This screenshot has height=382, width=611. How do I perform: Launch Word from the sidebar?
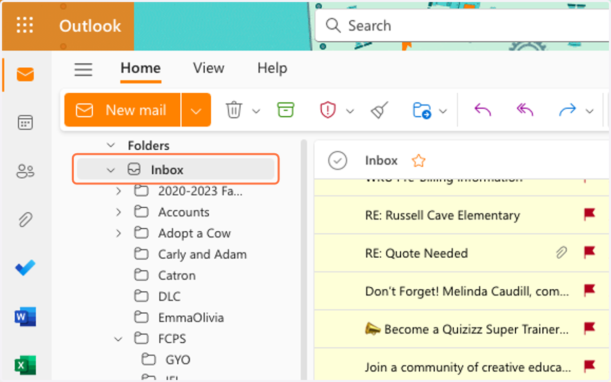(25, 317)
